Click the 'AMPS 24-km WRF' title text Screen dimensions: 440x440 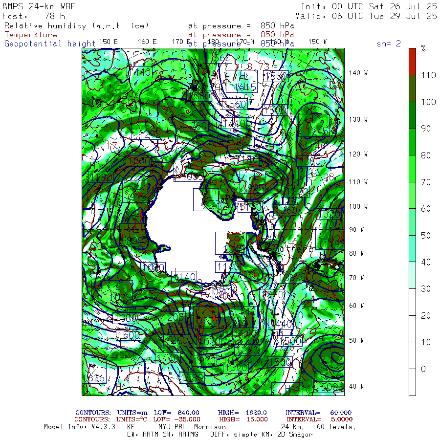(39, 6)
